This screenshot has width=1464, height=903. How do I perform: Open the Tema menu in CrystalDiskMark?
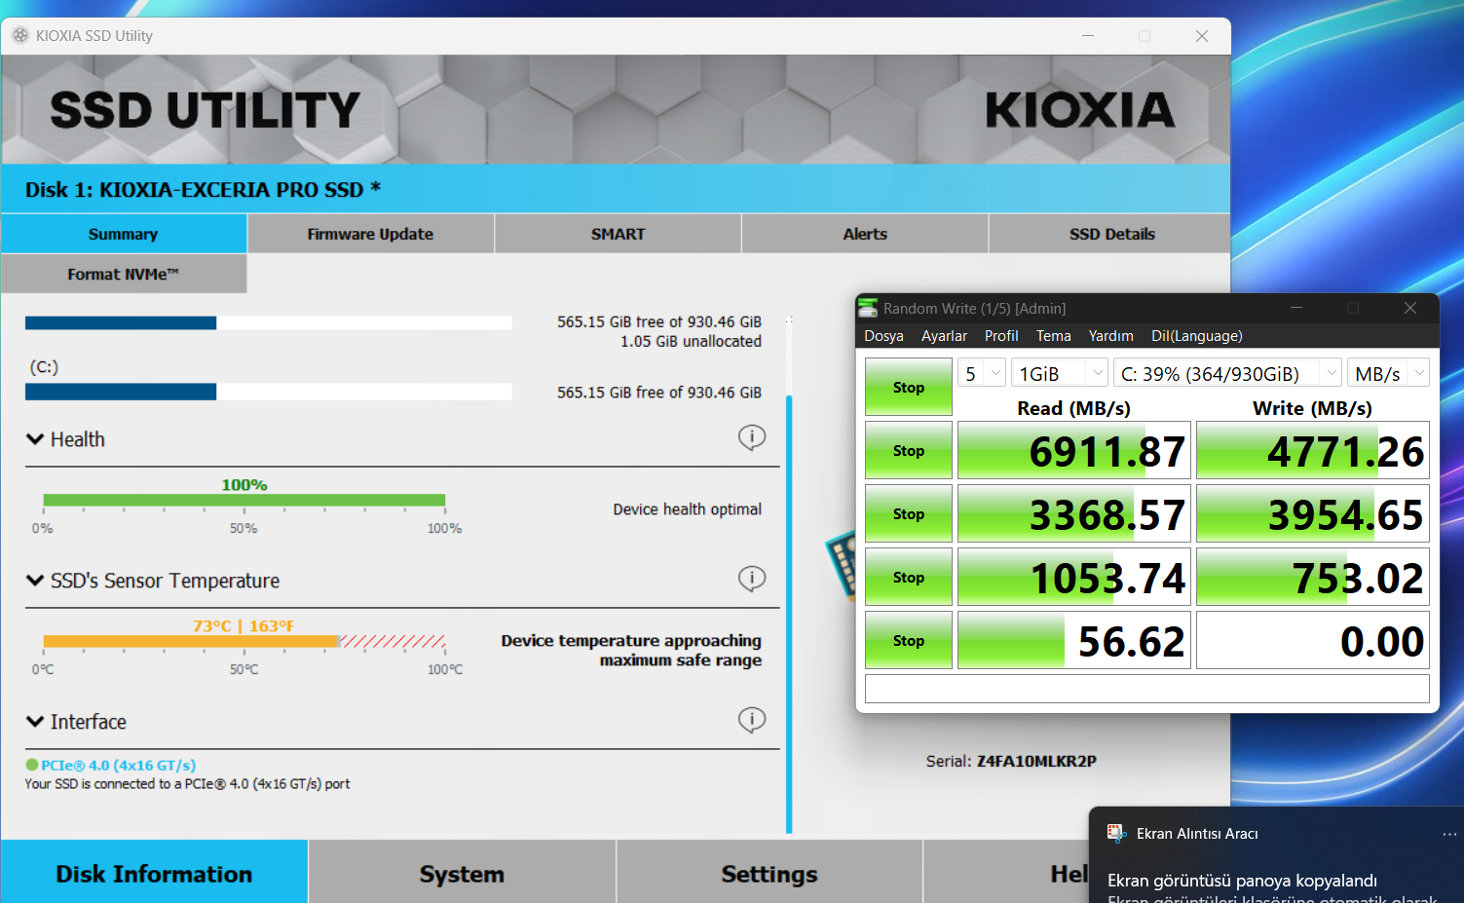point(1054,336)
